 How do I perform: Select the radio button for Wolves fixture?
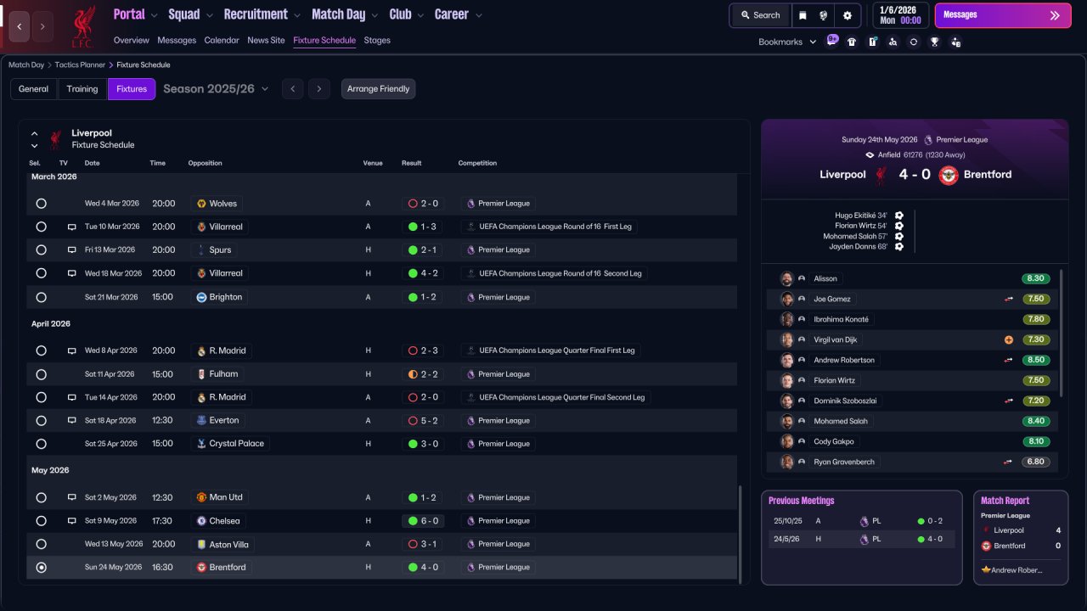coord(41,204)
